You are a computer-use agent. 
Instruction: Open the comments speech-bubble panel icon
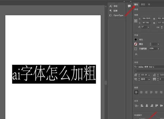129,6
